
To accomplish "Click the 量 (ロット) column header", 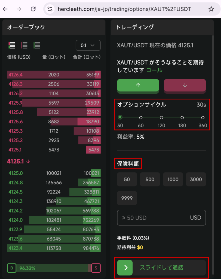I will [54, 57].
